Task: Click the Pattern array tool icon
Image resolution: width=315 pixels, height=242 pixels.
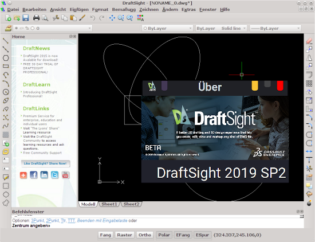Action: tap(309, 83)
